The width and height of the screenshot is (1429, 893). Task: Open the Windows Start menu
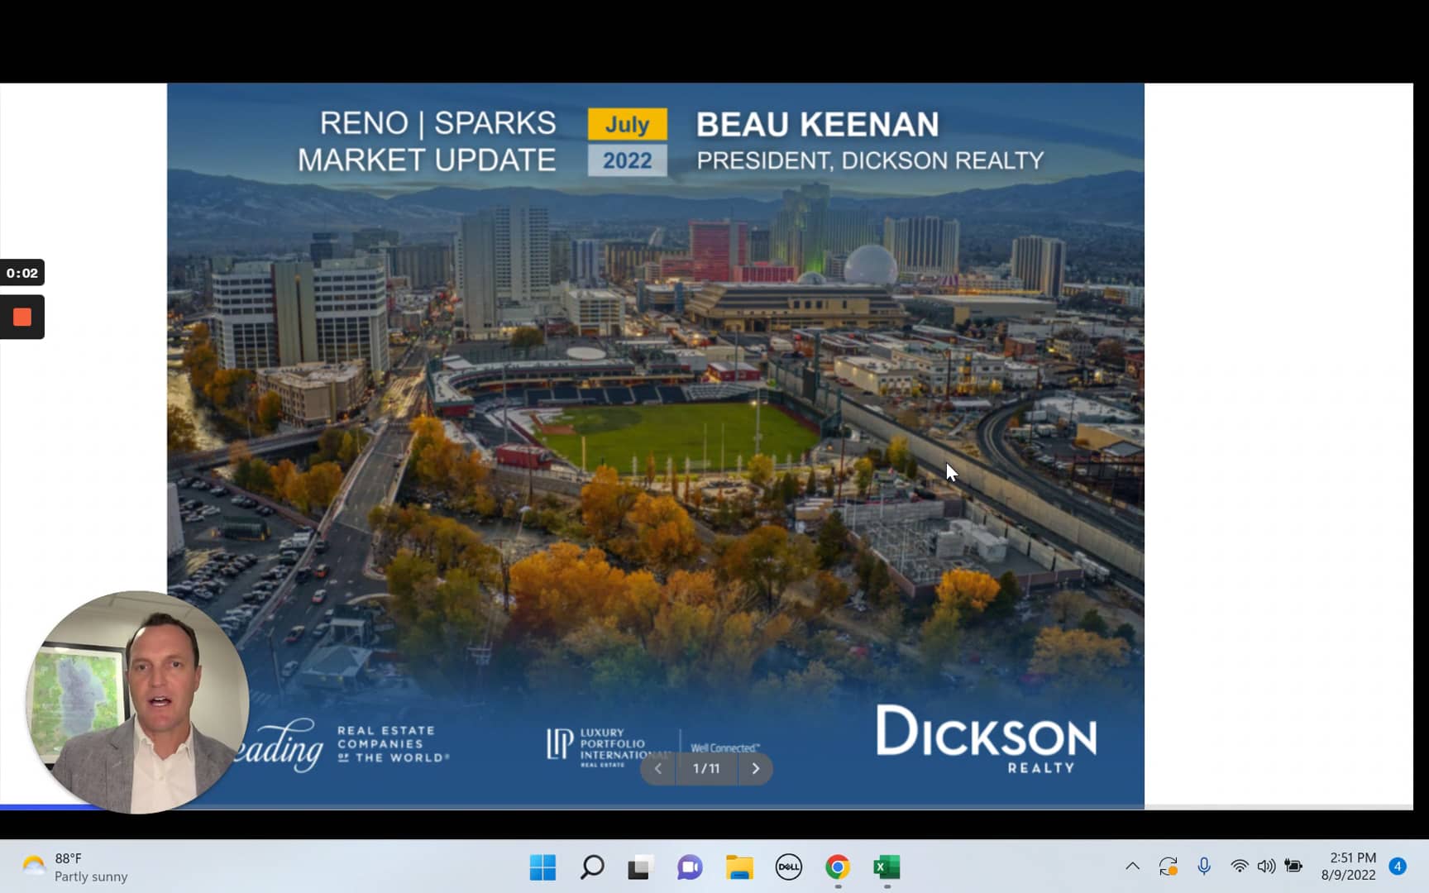click(x=542, y=867)
